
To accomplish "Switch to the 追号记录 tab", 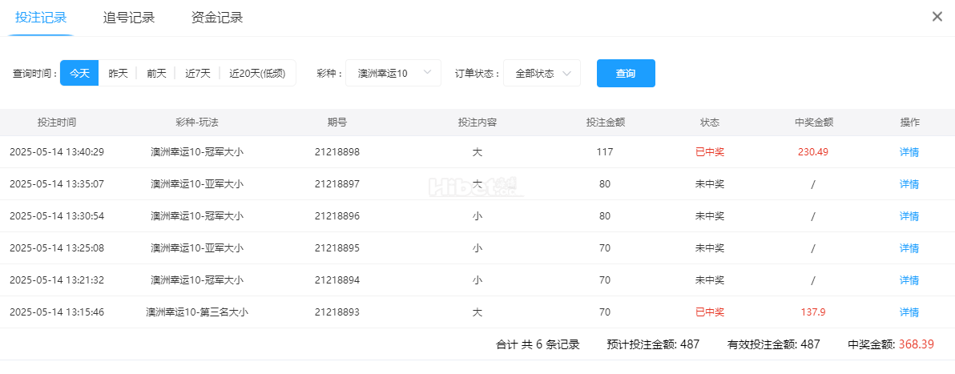I will coord(129,18).
